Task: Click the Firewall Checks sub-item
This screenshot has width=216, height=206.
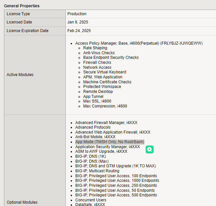Action: coord(97,62)
